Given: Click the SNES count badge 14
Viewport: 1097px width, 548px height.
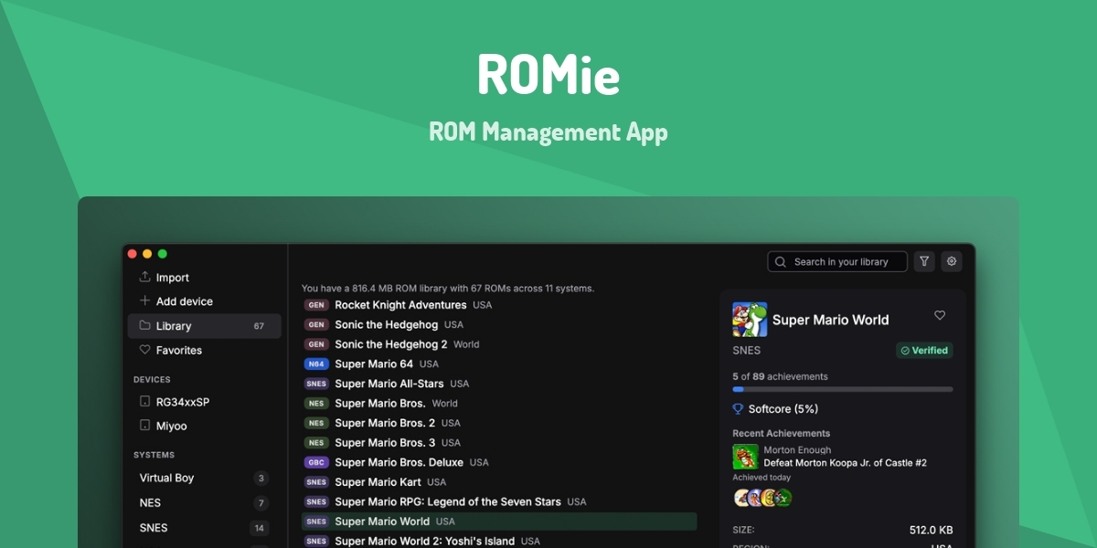Looking at the screenshot, I should coord(259,528).
